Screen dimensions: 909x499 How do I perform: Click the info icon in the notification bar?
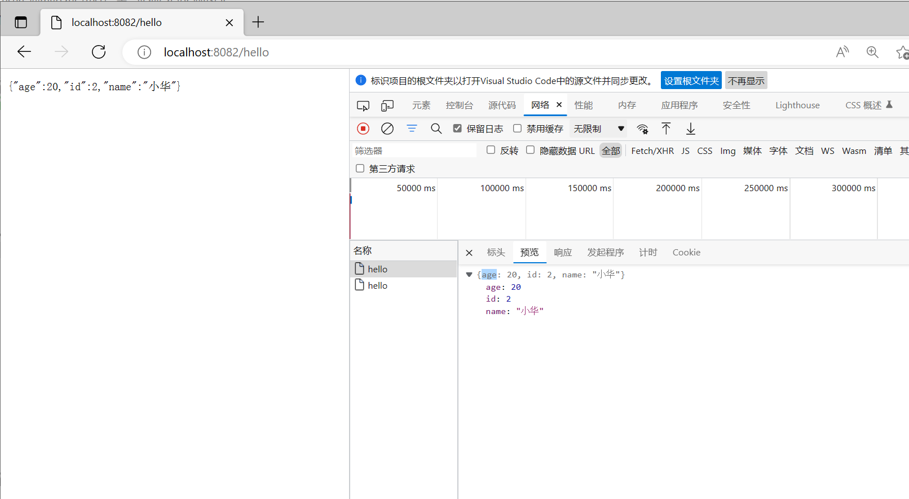(361, 80)
